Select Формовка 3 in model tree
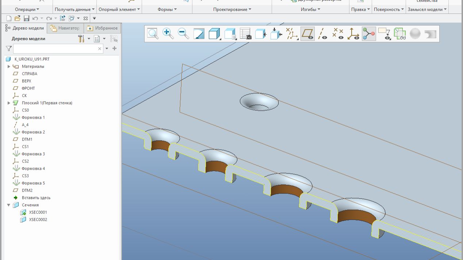 point(33,154)
